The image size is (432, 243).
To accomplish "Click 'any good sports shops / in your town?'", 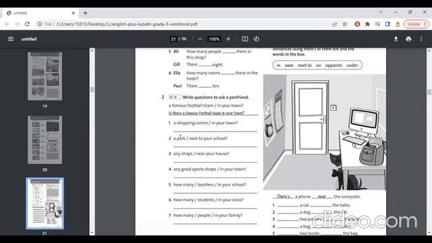I will pyautogui.click(x=210, y=169).
